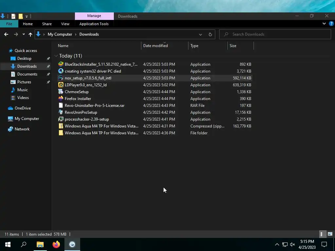The width and height of the screenshot is (335, 251).
Task: Click the Manage contextual tab
Action: point(94,16)
